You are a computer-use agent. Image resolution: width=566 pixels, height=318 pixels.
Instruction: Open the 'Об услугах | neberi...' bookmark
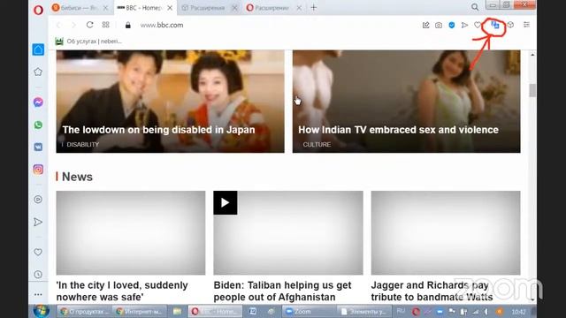tap(88, 42)
